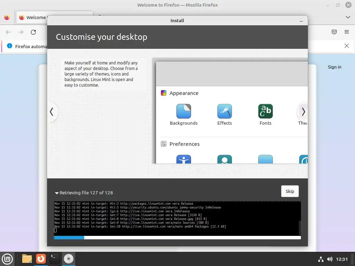Click the Effects icon in slideshow
Image resolution: width=355 pixels, height=266 pixels.
tap(224, 111)
